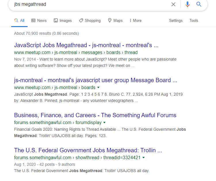This screenshot has height=181, width=216.
Task: Switch to Images results tab
Action: 63,20
